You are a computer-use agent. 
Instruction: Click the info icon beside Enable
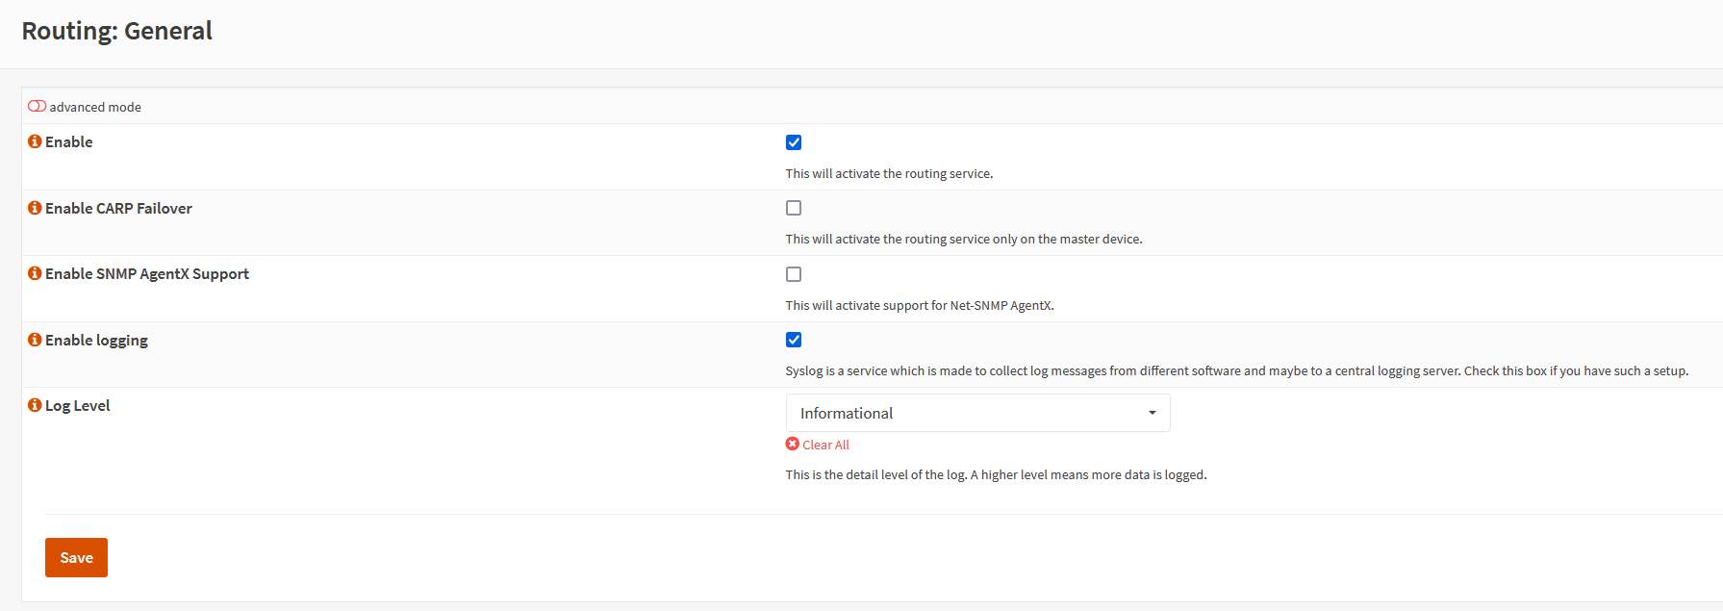click(x=35, y=141)
